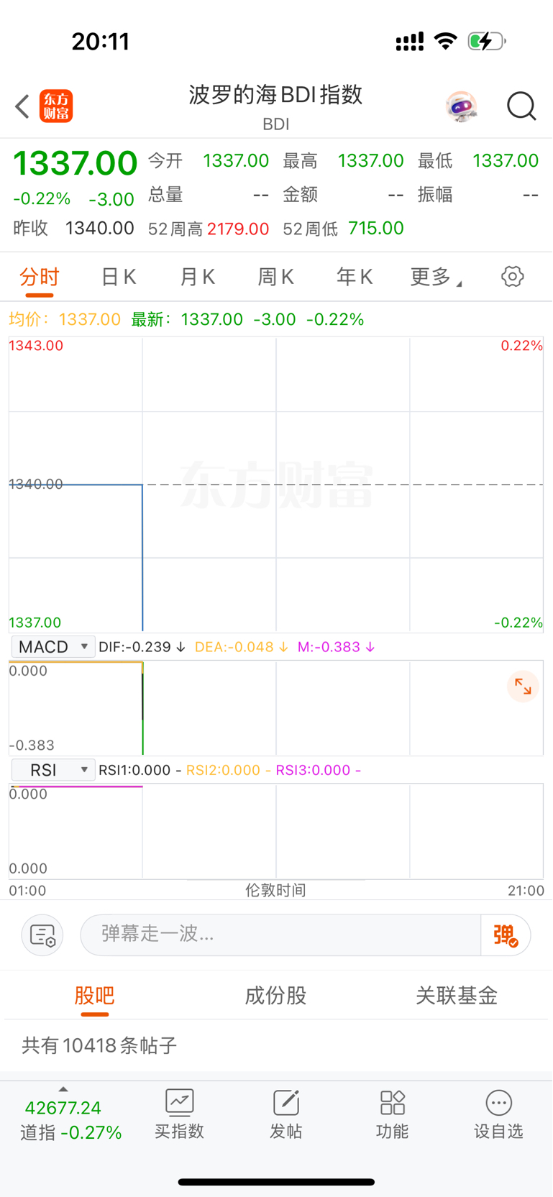
Task: Open danmaku list settings icon
Action: tap(42, 935)
